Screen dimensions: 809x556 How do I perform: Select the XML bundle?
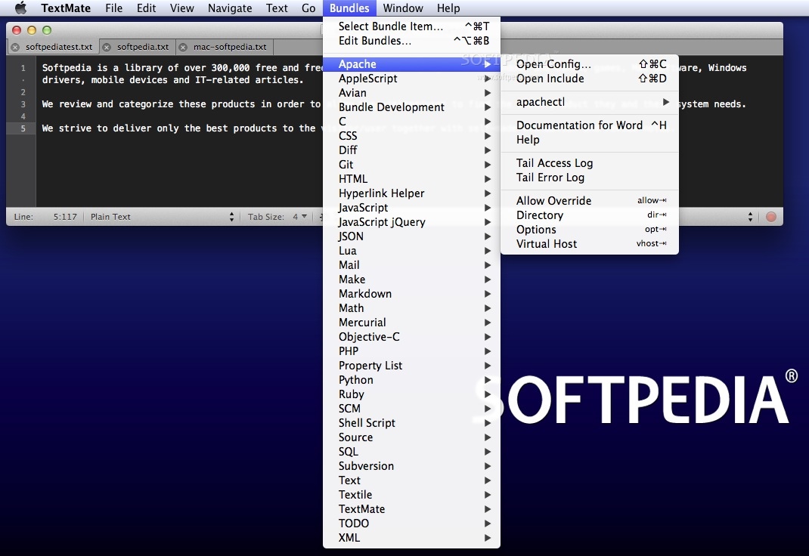tap(411, 537)
